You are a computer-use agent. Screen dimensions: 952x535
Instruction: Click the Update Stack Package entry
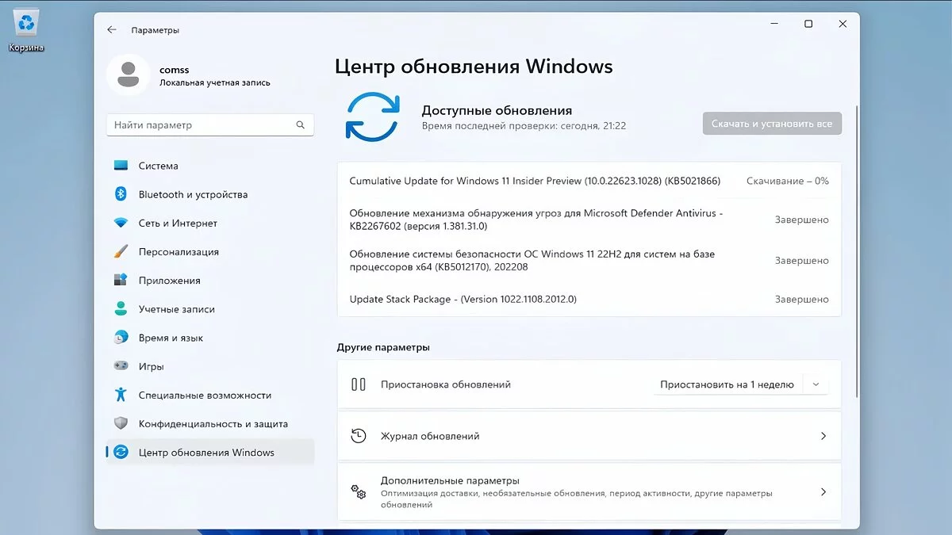463,300
